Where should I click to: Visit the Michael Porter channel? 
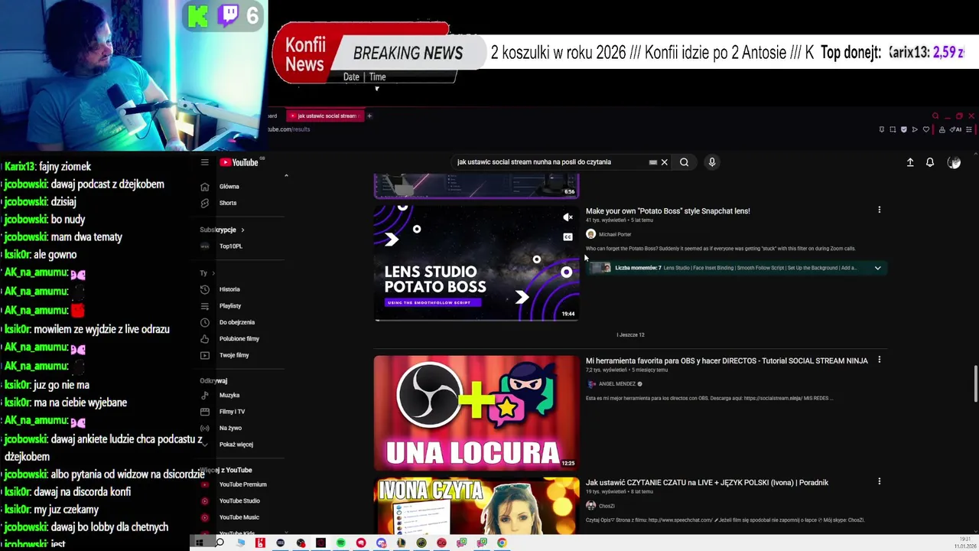coord(615,235)
